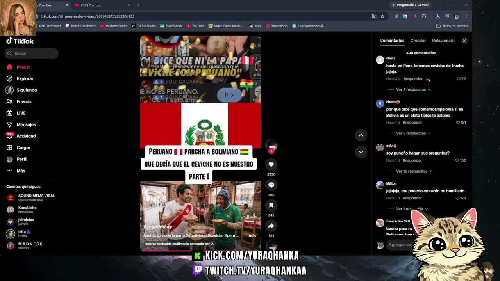Expand the reply under Milton's comment
500x281 pixels.
(x=412, y=209)
